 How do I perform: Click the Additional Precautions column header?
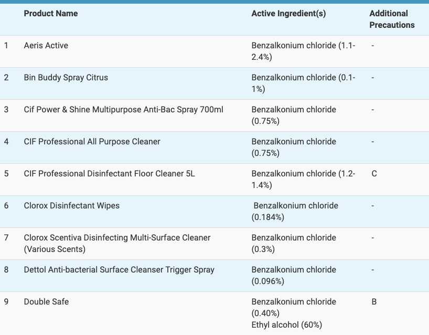click(392, 19)
